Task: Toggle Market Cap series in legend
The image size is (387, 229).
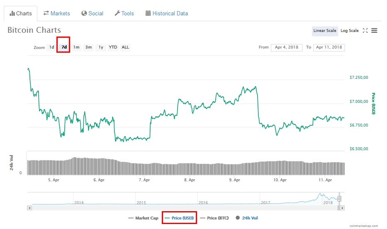Action: point(144,218)
